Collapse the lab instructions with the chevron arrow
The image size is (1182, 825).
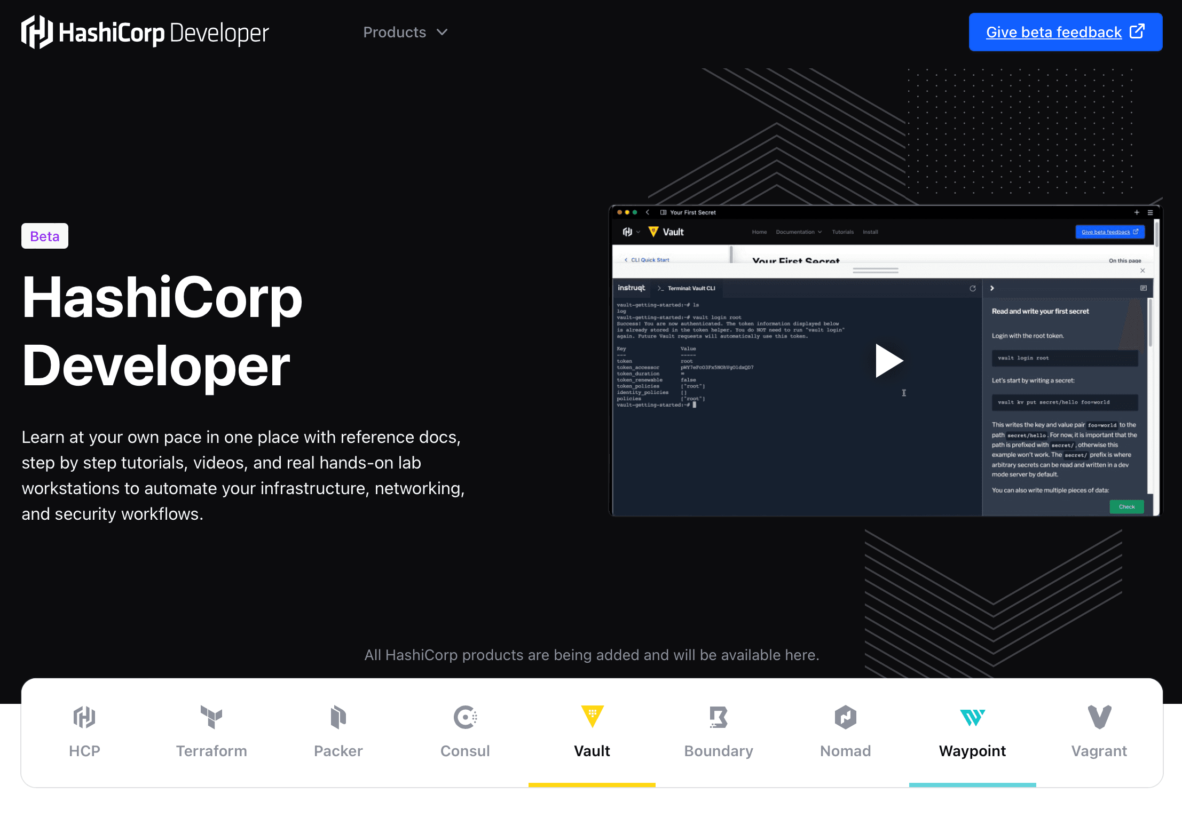click(992, 288)
